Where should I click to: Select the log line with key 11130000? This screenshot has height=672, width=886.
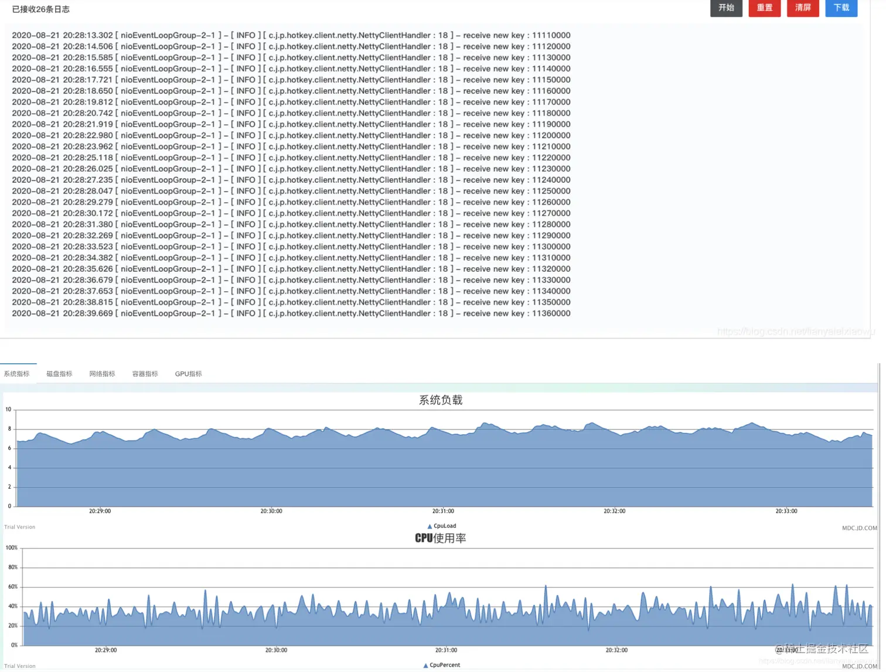point(291,57)
